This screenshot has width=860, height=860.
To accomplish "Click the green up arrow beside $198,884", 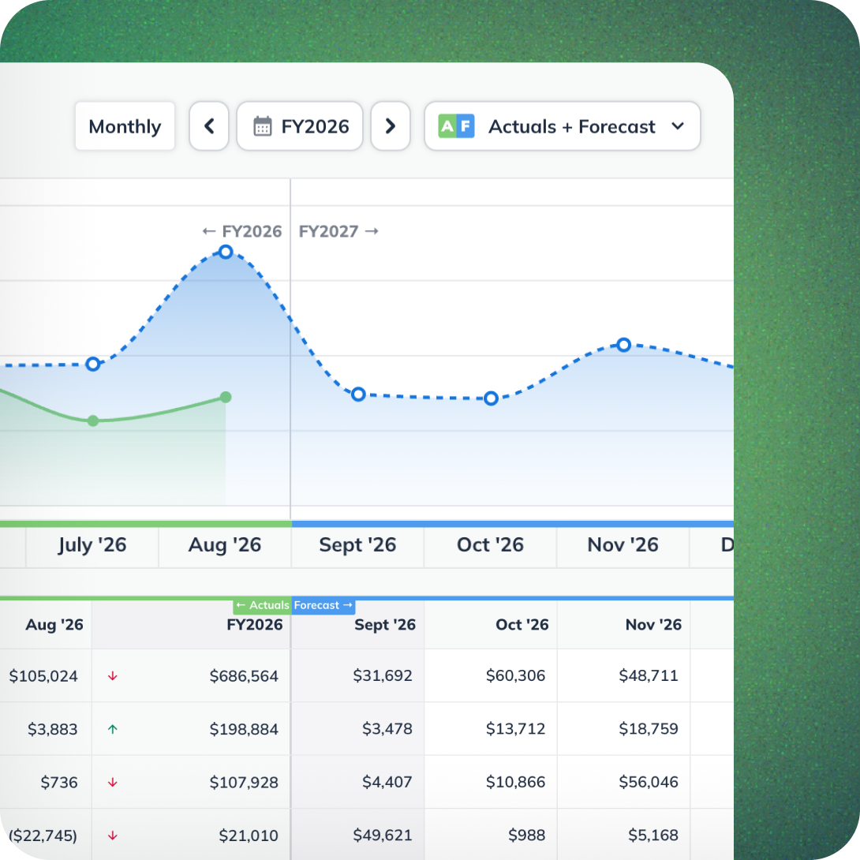I will tap(113, 729).
